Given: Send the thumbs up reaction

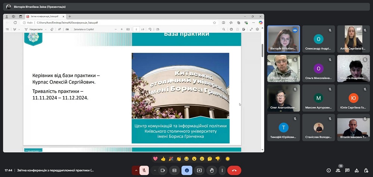Looking at the screenshot, I should coord(163,159).
